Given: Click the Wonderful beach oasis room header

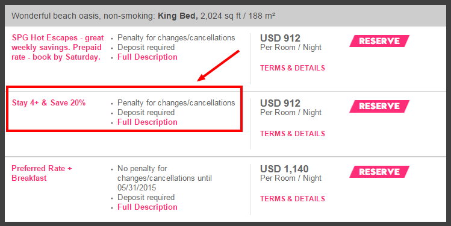Looking at the screenshot, I should pyautogui.click(x=225, y=16).
